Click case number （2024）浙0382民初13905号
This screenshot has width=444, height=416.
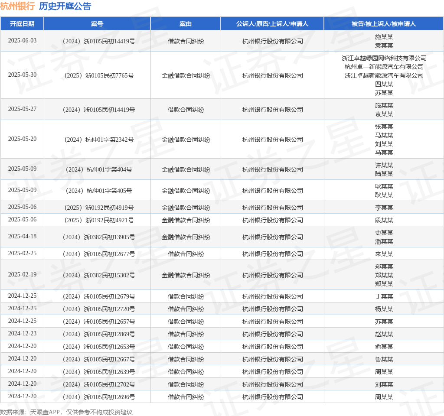[x=98, y=237]
